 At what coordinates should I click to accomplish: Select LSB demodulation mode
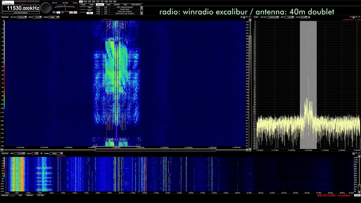pos(89,1)
